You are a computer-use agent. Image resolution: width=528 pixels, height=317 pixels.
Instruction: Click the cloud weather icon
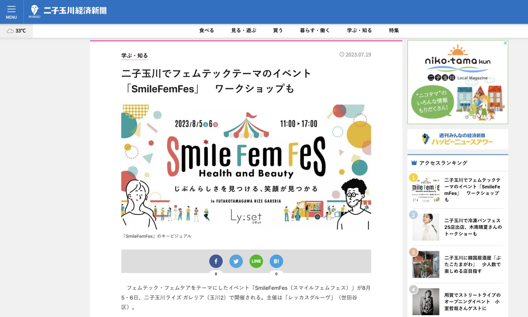[x=10, y=31]
